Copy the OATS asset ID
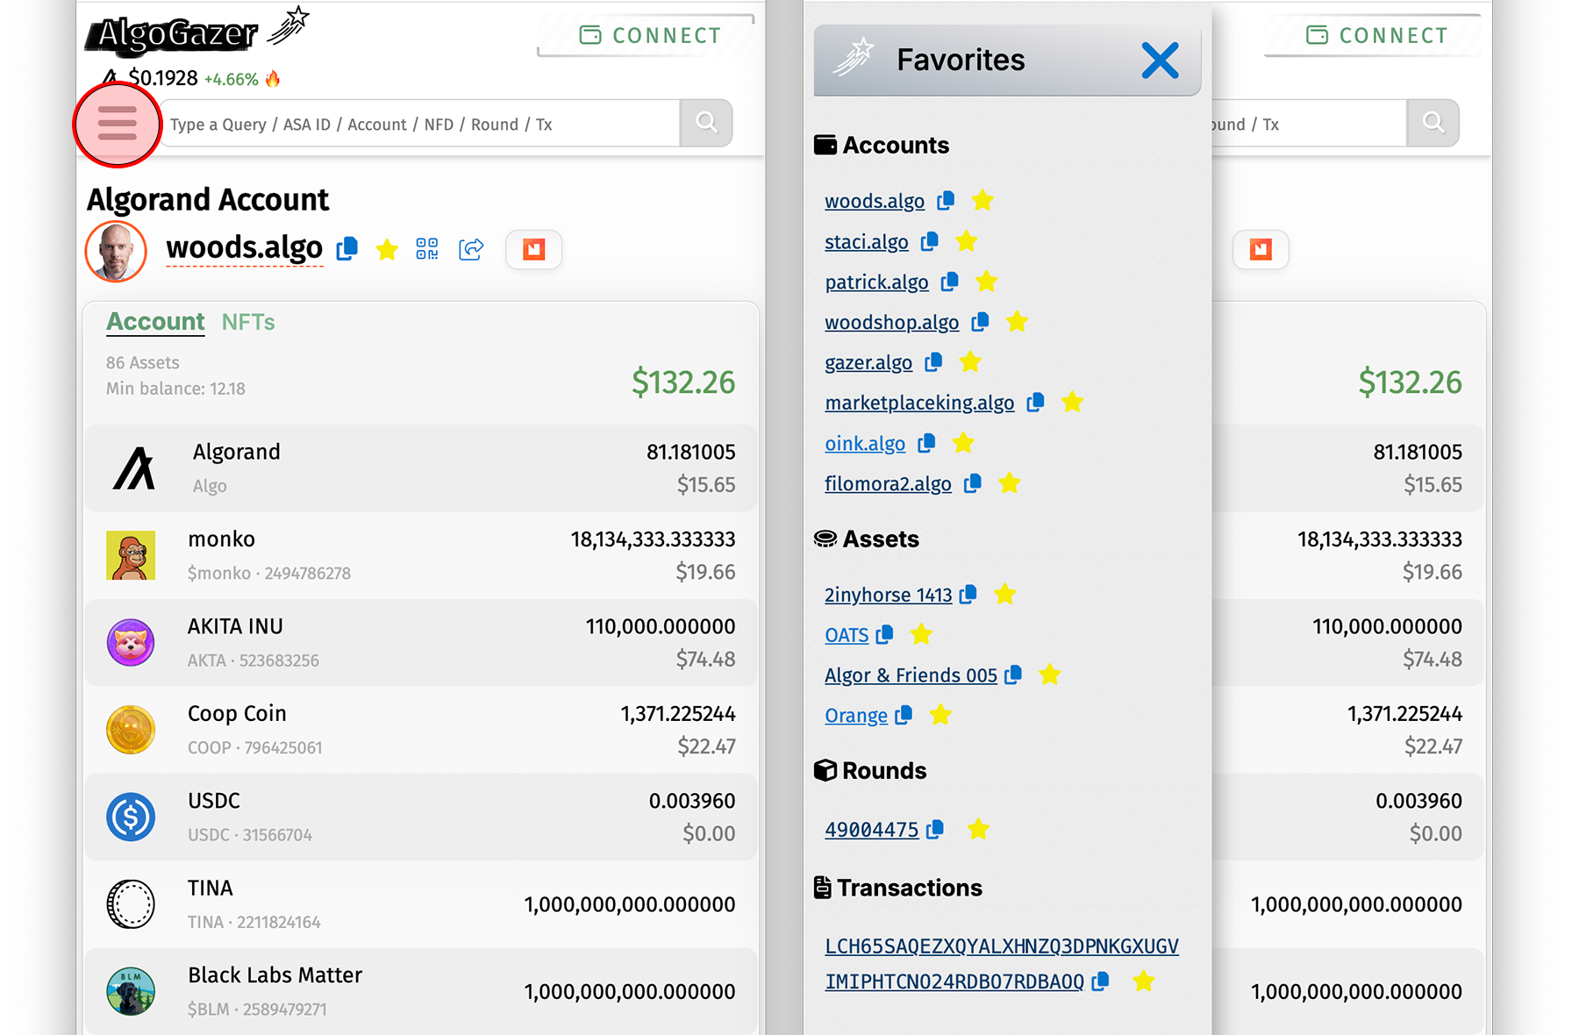The height and width of the screenshot is (1035, 1579). [884, 634]
